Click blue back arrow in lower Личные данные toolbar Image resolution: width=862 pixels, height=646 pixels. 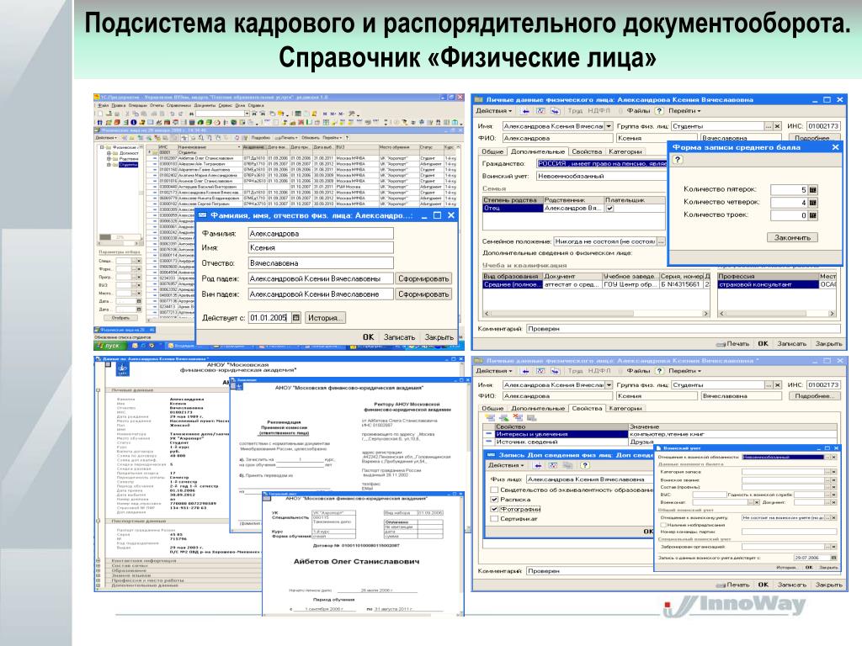[x=525, y=371]
